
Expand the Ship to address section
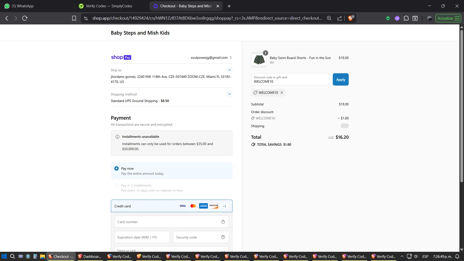(230, 70)
